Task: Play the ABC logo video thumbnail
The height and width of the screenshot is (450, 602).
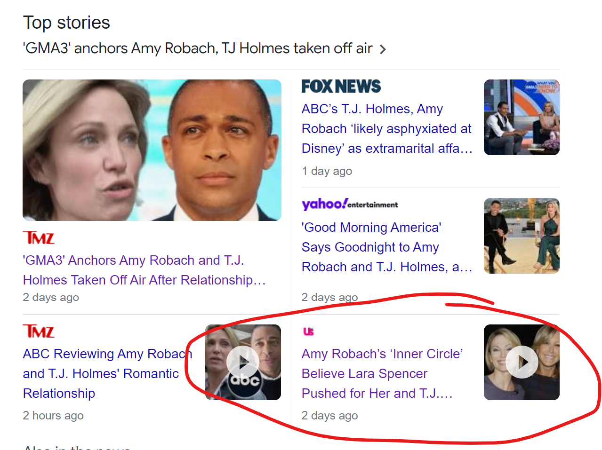Action: 243,362
